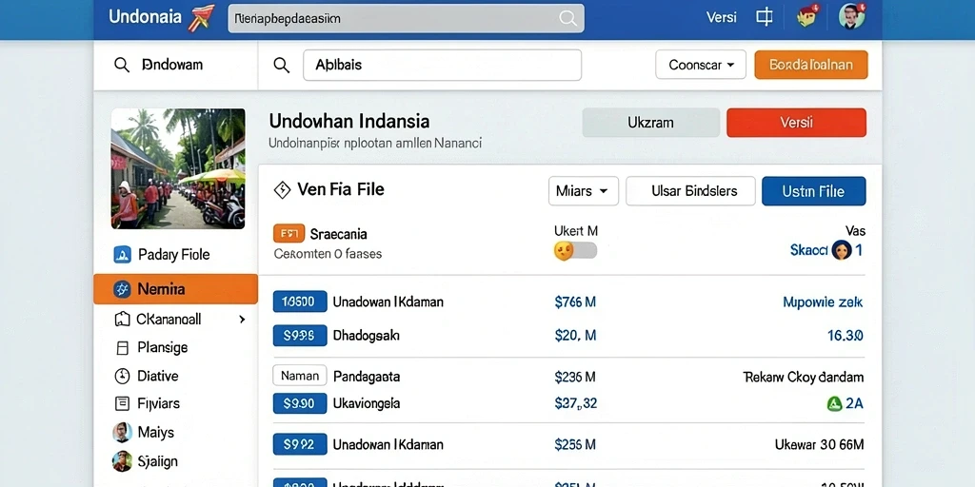Image resolution: width=975 pixels, height=487 pixels.
Task: Click the Skaoci link
Action: (x=809, y=250)
